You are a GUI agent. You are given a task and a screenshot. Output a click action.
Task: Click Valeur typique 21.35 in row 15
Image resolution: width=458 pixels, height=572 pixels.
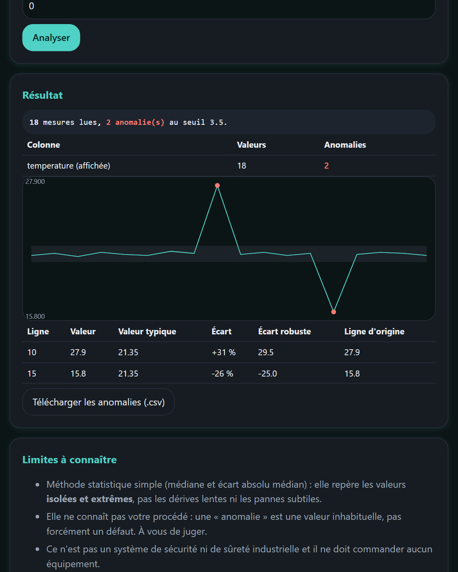(x=128, y=374)
